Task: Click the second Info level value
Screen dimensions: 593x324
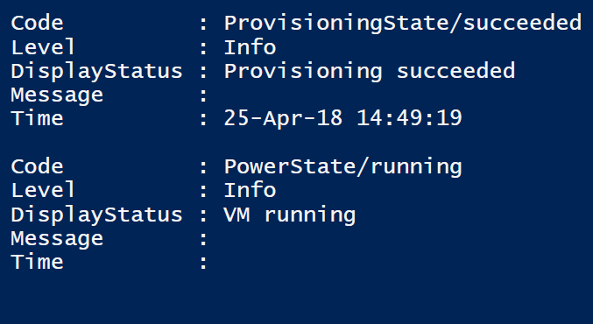Action: [250, 190]
